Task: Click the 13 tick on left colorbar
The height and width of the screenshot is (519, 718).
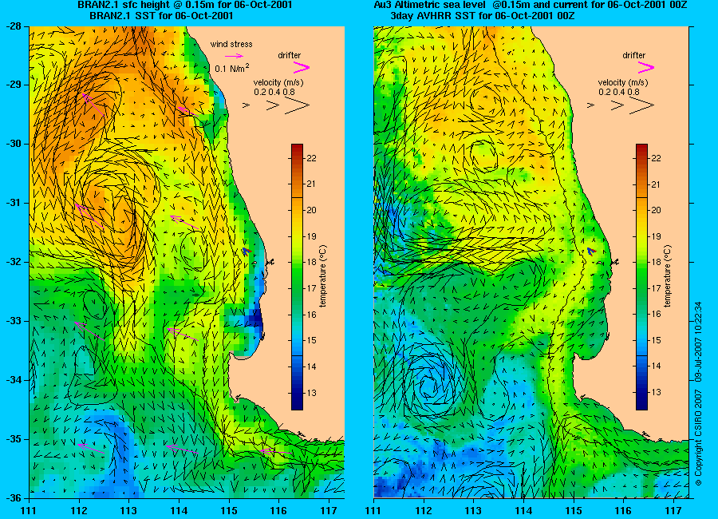Action: click(x=312, y=393)
